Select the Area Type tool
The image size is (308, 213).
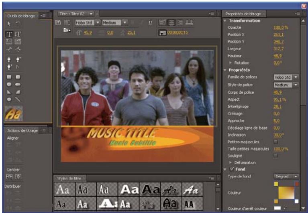point(9,41)
